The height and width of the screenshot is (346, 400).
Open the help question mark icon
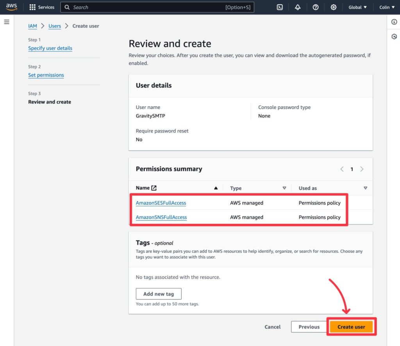pyautogui.click(x=316, y=7)
